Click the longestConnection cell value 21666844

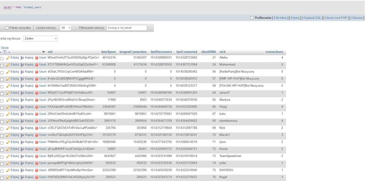coord(140,107)
